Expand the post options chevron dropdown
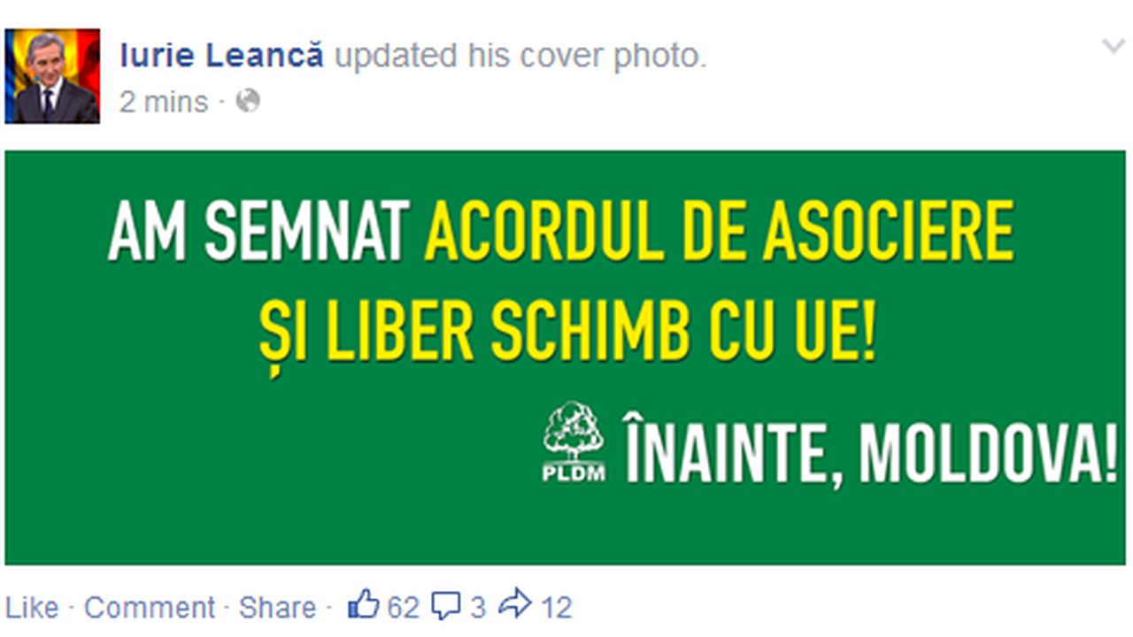 coord(1113,46)
